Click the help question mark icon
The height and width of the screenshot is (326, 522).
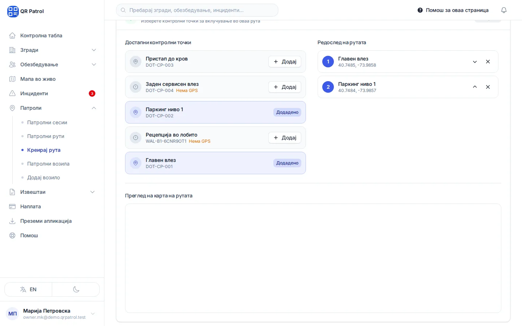(420, 10)
